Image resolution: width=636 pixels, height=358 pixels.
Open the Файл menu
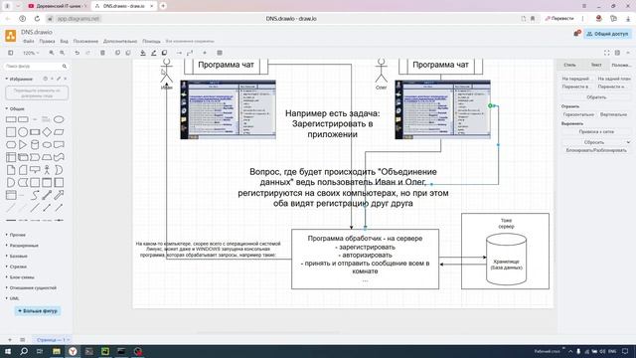point(29,41)
